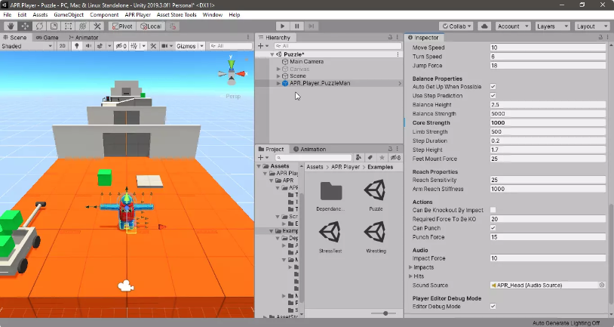Lock the Inspector panel
The height and width of the screenshot is (327, 614).
coord(600,37)
